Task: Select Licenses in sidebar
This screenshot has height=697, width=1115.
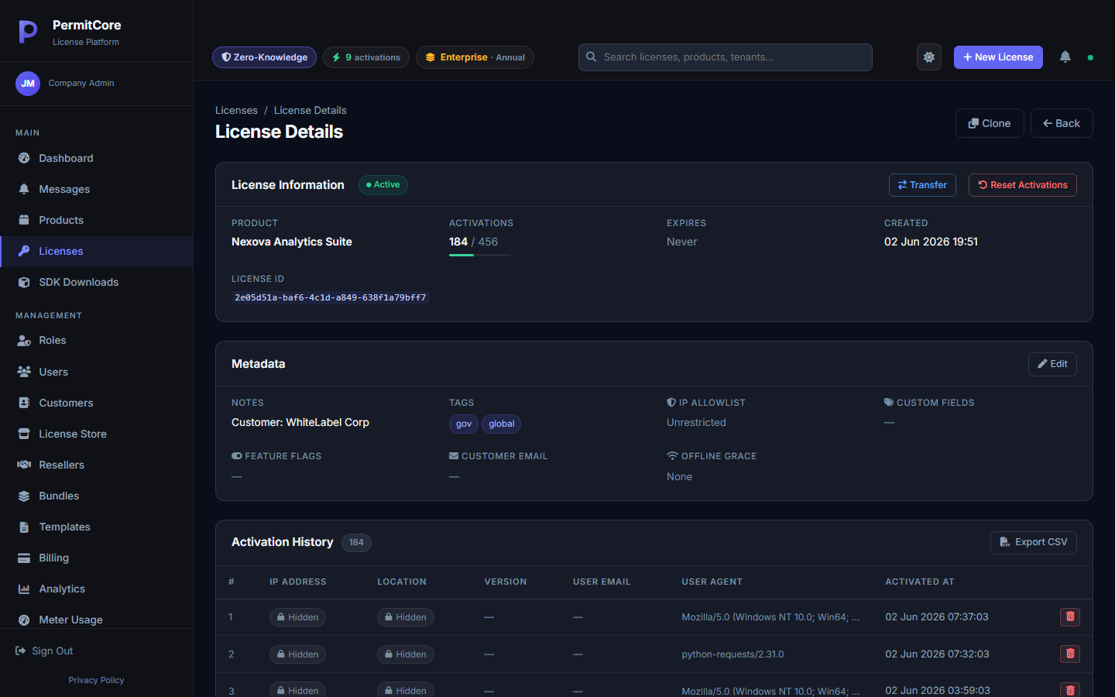Action: [x=97, y=251]
